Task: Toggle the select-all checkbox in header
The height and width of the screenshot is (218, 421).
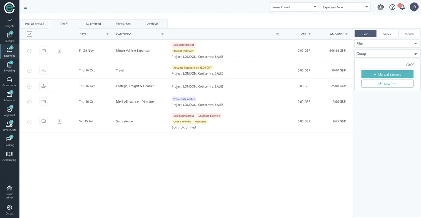Action: point(29,34)
